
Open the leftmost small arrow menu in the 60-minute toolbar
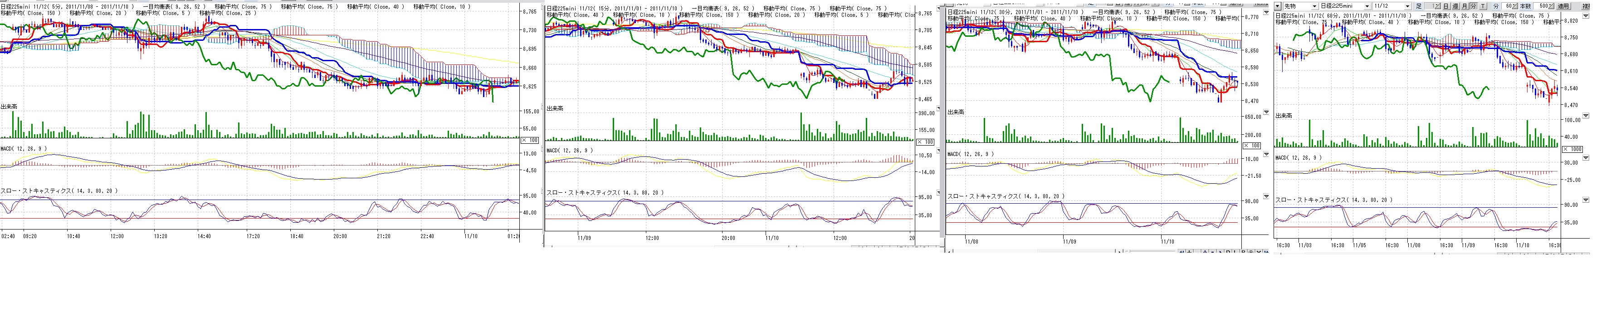[x=1277, y=6]
